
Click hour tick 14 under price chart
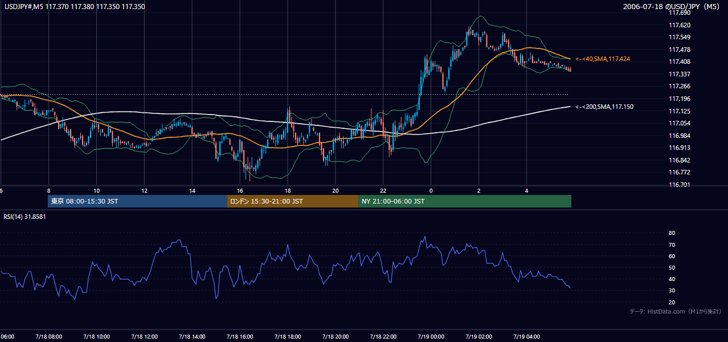[x=192, y=191]
